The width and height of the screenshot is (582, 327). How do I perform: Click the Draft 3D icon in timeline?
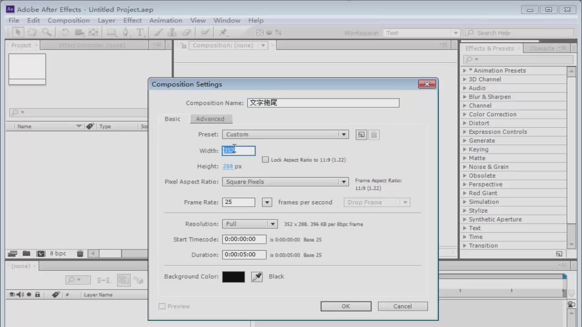[x=139, y=280]
